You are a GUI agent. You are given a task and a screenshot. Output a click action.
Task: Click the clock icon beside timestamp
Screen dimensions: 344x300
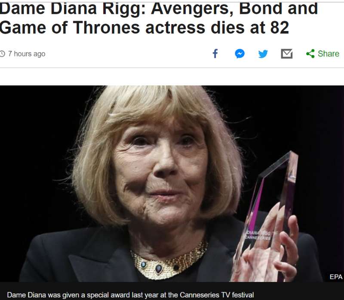(x=2, y=54)
